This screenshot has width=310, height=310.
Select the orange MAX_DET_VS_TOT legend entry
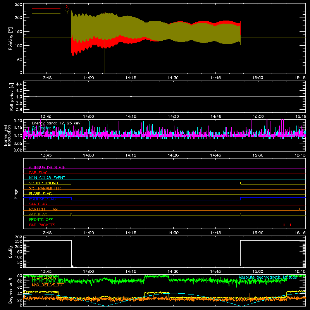coord(48,285)
